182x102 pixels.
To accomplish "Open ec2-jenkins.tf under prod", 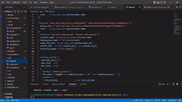I will point(15,28).
